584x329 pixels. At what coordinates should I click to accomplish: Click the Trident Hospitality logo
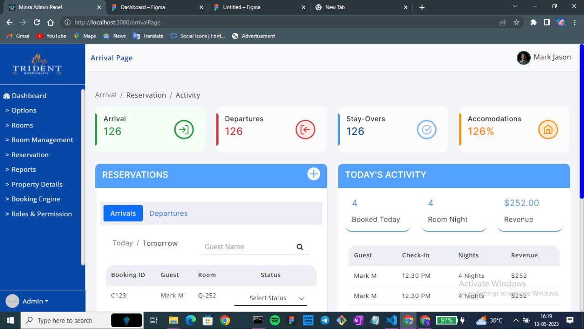(x=37, y=64)
